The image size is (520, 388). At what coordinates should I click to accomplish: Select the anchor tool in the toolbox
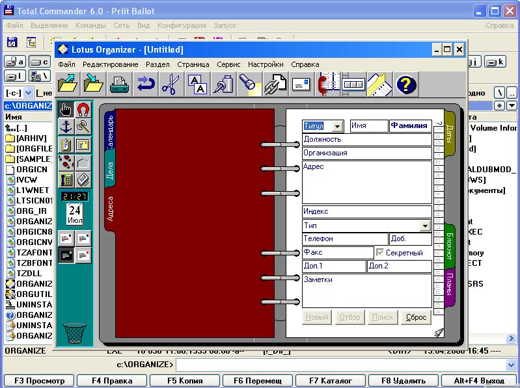66,126
